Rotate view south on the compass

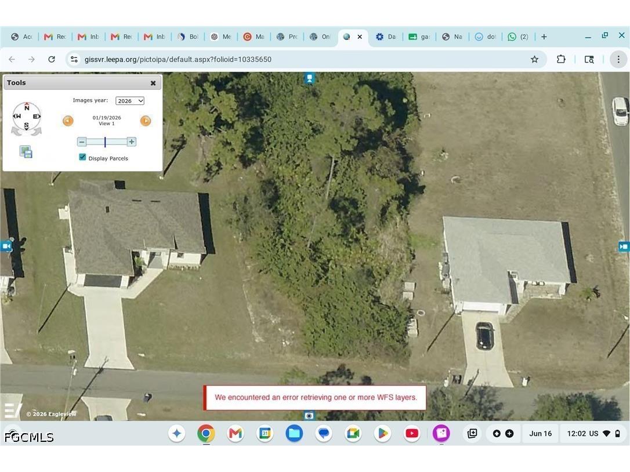pos(27,125)
